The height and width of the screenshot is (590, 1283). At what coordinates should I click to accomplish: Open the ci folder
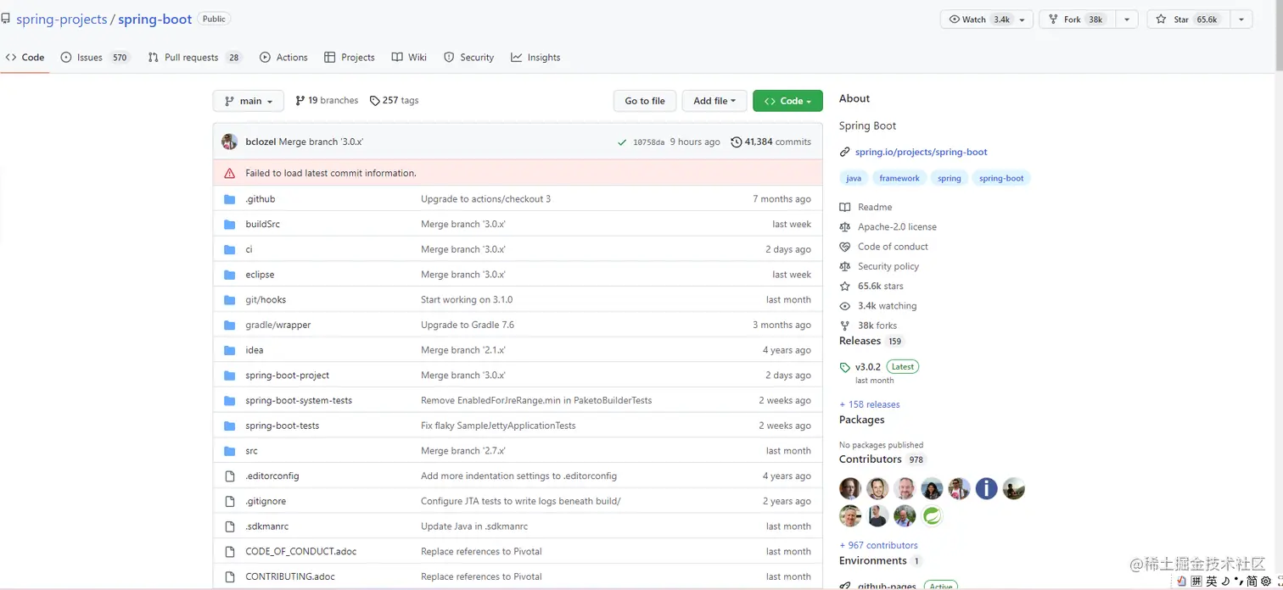[249, 250]
